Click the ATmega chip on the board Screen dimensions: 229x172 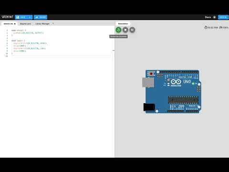click(x=183, y=100)
